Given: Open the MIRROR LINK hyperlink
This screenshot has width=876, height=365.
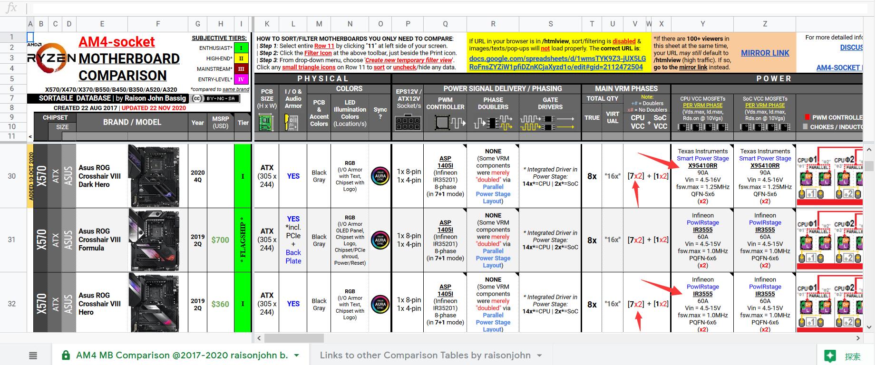Looking at the screenshot, I should tap(765, 53).
